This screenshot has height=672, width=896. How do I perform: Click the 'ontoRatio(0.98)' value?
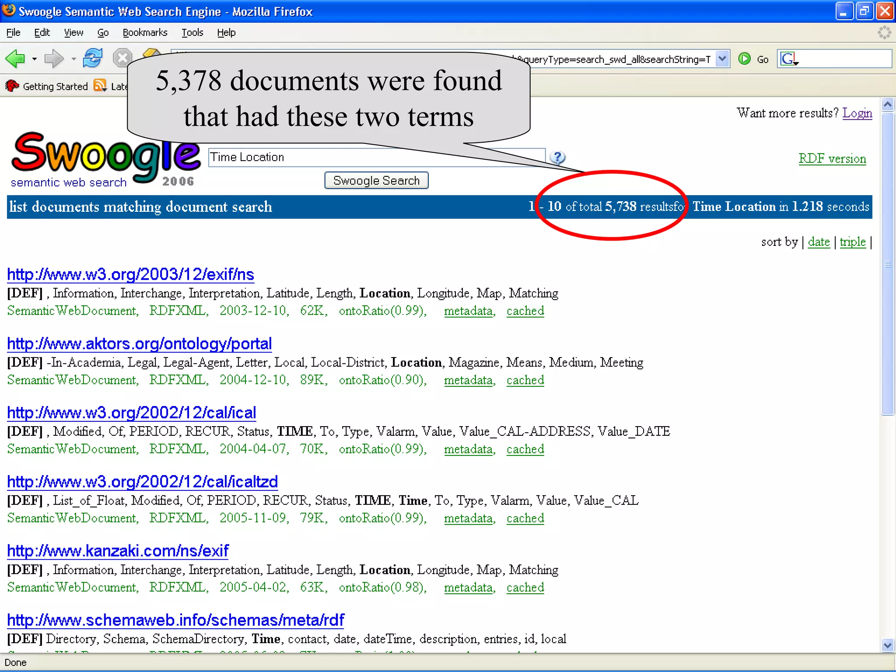coord(382,587)
